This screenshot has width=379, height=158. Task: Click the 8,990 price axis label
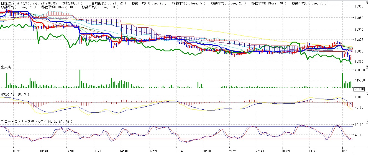tap(359, 6)
